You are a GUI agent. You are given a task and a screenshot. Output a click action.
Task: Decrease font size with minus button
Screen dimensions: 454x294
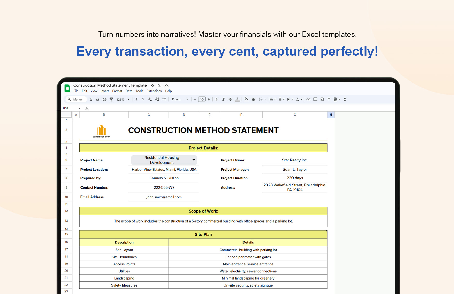[195, 99]
